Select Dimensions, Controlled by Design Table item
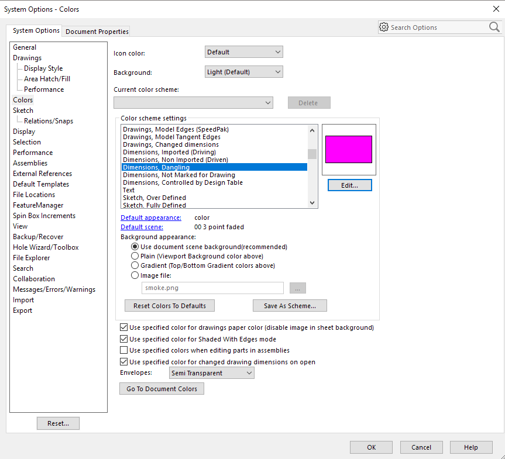 coord(183,182)
